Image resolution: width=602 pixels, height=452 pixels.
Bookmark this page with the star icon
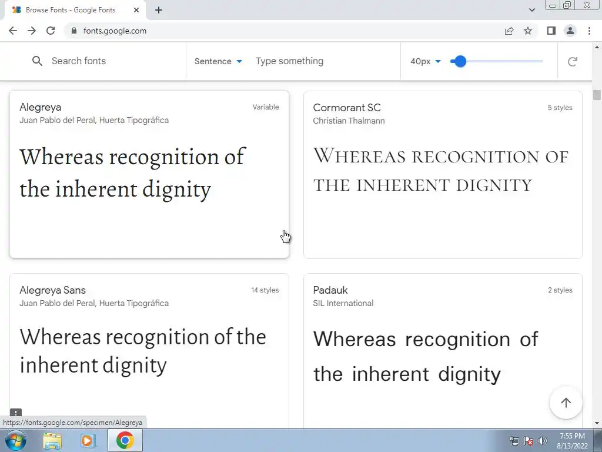coord(528,31)
